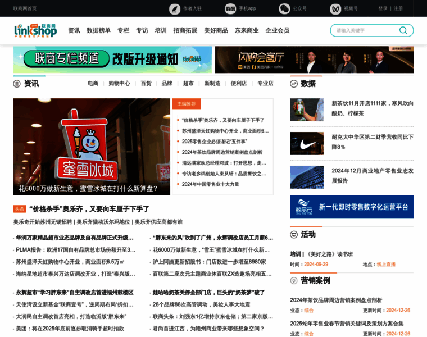Image resolution: width=427 pixels, height=337 pixels.
Task: Open 奥乐奇开始苏州无锡招聘 sub-link
Action: [x=43, y=222]
